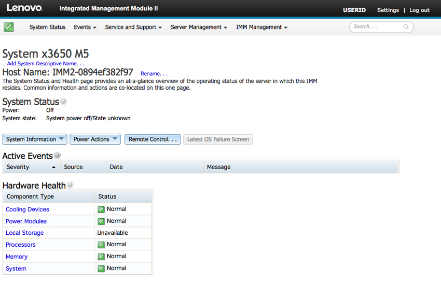Open System hardware health link
This screenshot has height=283, width=441.
pos(16,268)
